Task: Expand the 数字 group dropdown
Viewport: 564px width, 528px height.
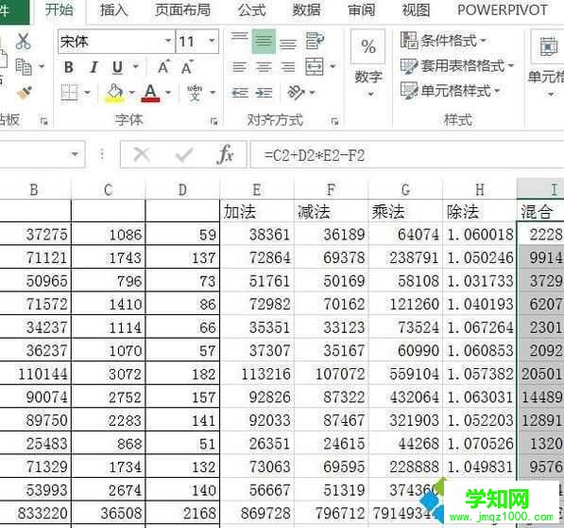Action: pyautogui.click(x=370, y=95)
